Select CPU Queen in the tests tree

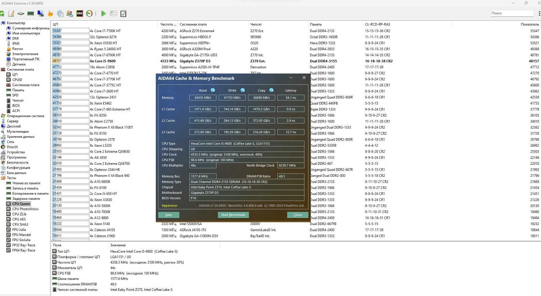click(x=21, y=204)
